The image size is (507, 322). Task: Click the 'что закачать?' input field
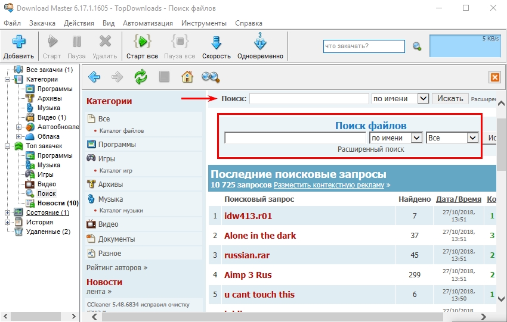[364, 46]
